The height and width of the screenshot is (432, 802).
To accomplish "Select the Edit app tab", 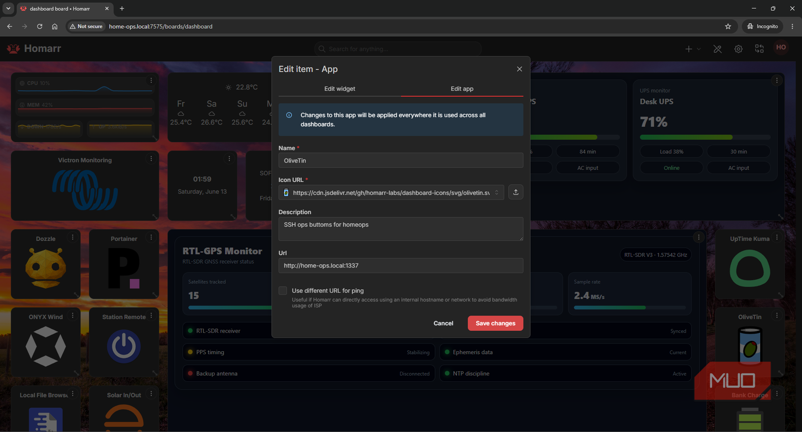I will 462,89.
